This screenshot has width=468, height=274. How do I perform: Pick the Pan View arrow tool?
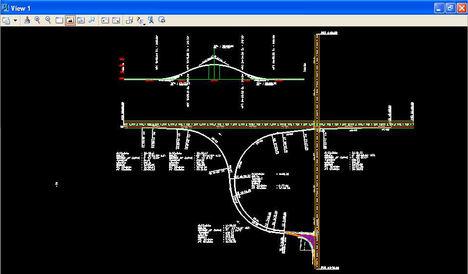coord(91,21)
